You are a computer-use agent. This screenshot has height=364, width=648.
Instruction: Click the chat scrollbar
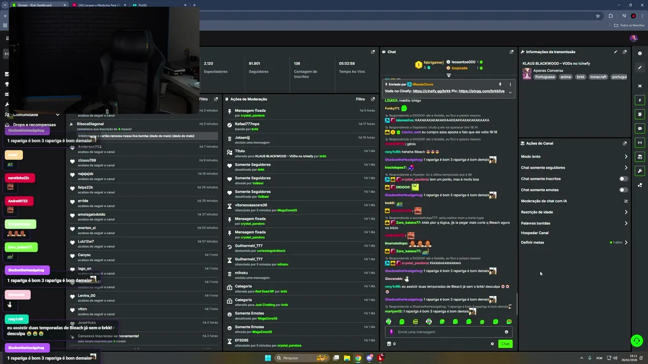coord(516,305)
